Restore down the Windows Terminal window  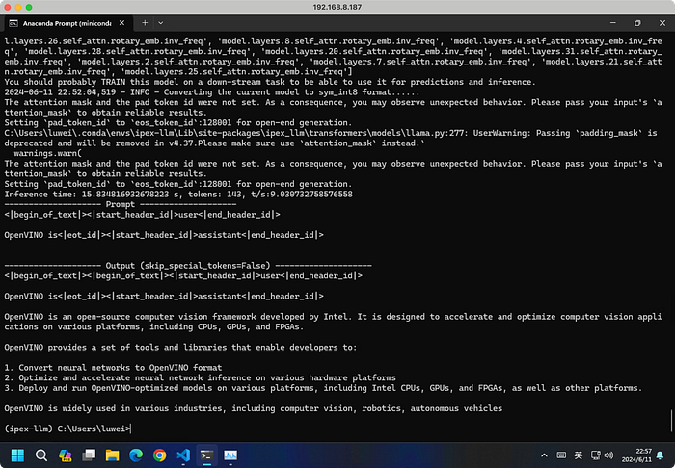(x=637, y=23)
